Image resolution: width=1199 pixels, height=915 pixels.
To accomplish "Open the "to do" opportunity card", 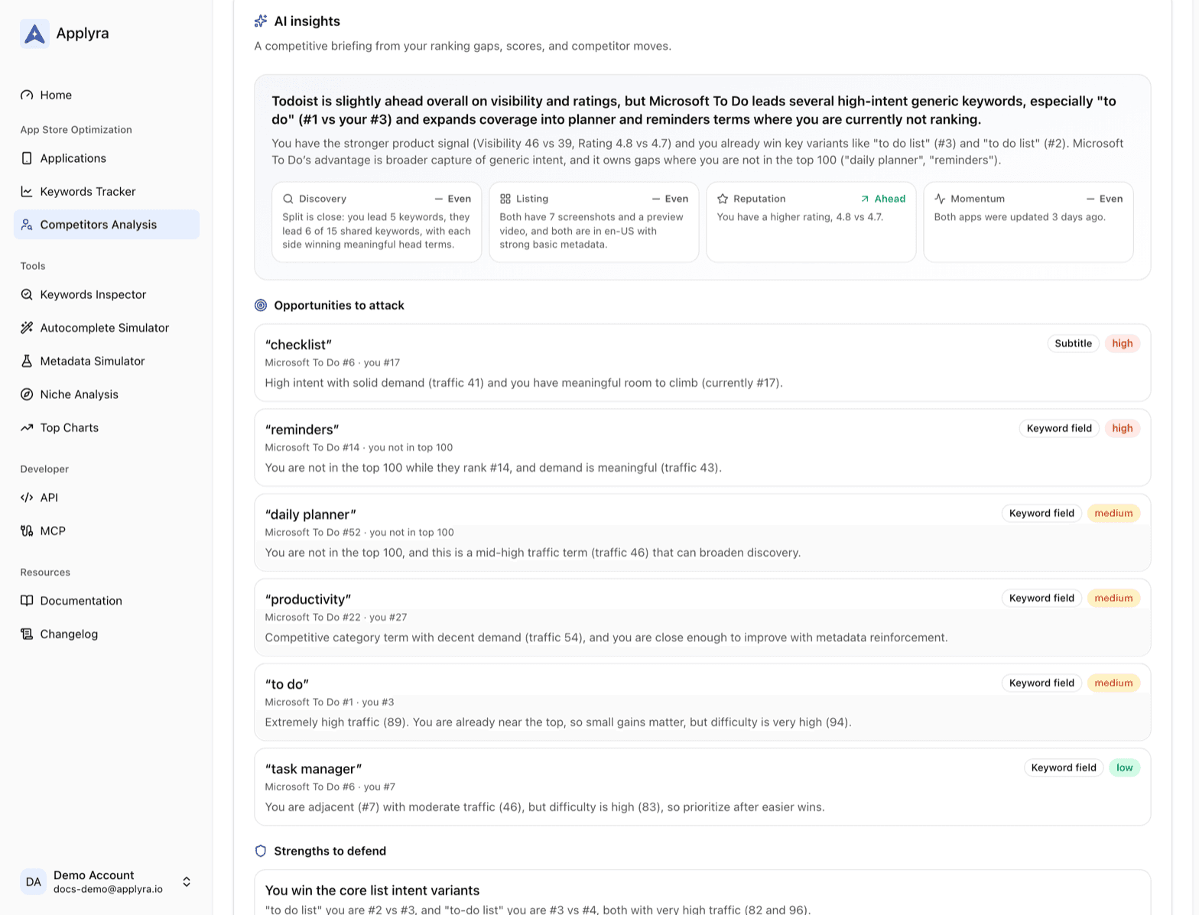I will (x=702, y=702).
